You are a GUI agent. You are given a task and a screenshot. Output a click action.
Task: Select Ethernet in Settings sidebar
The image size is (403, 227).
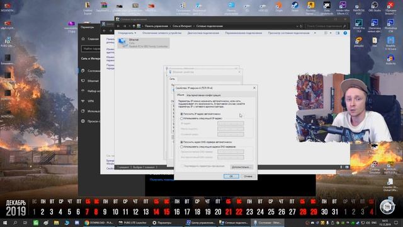pos(90,81)
